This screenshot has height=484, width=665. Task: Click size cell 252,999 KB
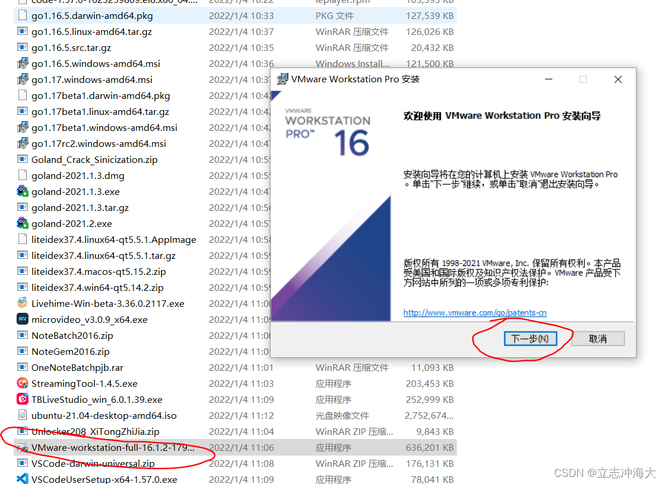point(429,400)
